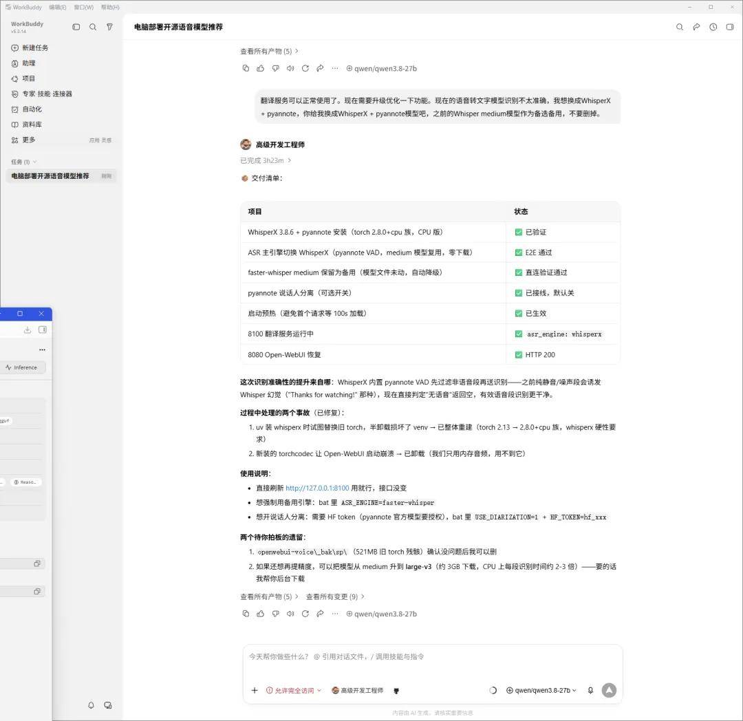
Task: Open the 自动化 automation section
Action: click(27, 109)
